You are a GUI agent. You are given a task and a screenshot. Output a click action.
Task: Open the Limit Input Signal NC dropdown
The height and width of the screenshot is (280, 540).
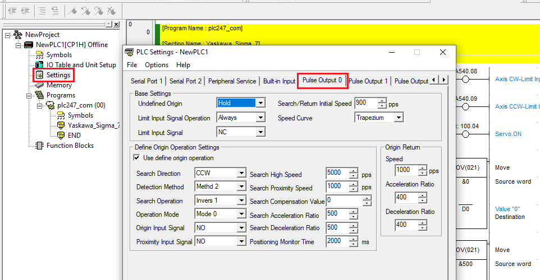(x=260, y=132)
